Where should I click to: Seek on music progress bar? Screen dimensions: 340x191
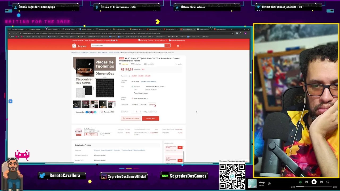(x=314, y=187)
